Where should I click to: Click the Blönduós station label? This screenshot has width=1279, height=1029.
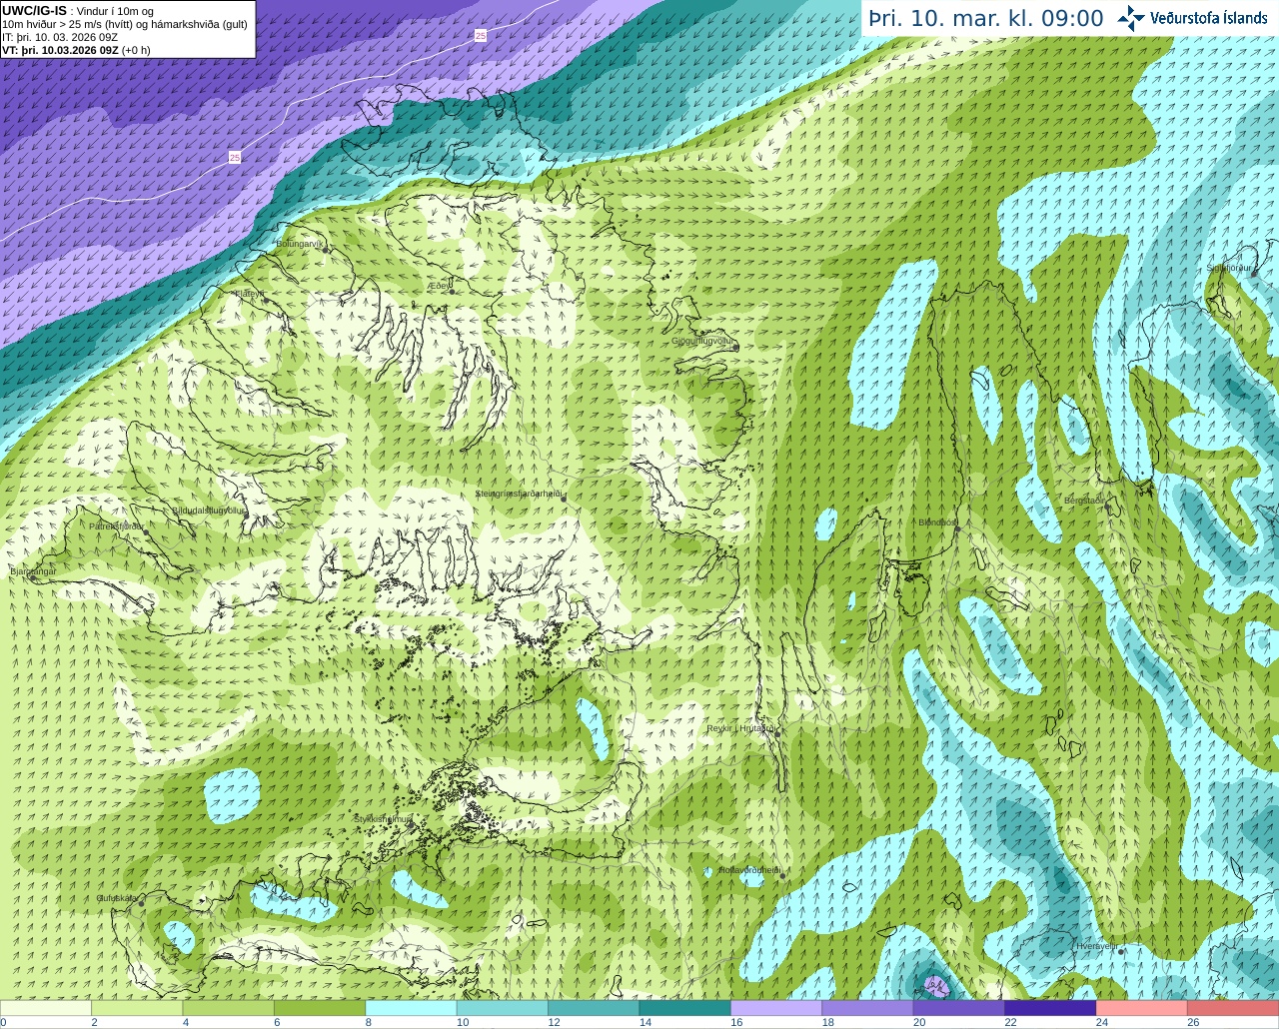click(x=938, y=522)
